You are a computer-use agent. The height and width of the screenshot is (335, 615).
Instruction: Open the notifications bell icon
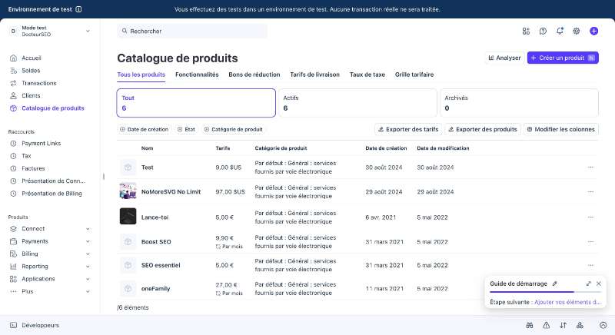(560, 31)
